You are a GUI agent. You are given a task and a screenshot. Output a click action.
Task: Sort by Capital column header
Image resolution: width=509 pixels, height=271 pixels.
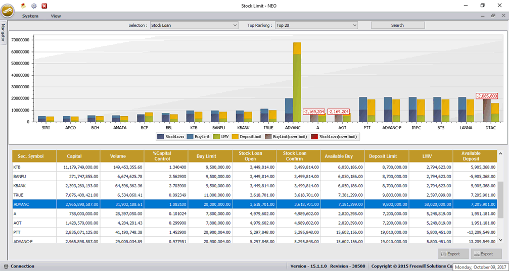(x=78, y=156)
